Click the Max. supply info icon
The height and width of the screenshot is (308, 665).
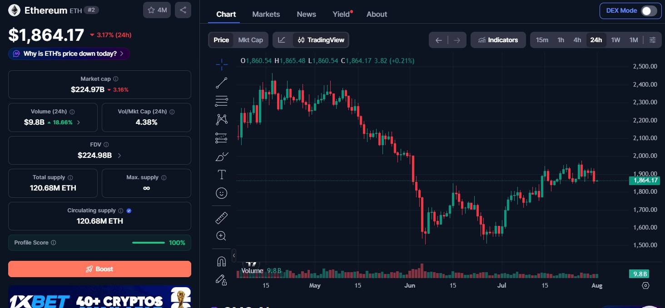164,178
